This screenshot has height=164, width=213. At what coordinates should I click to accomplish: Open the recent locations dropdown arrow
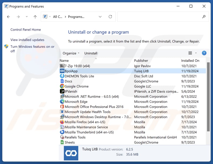coord(27,16)
